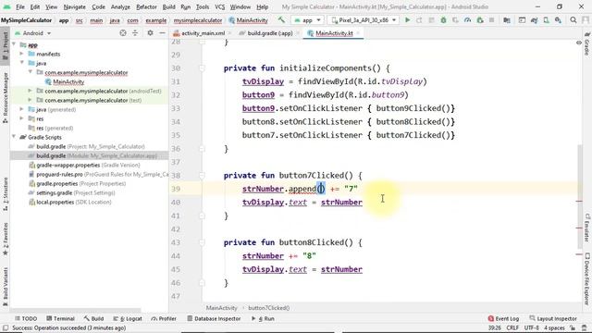This screenshot has height=333, width=592.
Task: Open the Terminal tool window
Action: click(60, 318)
